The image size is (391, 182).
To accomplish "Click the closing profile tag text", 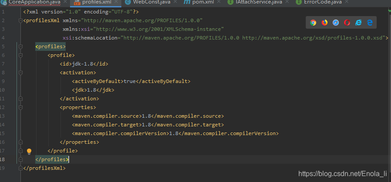I will pos(63,151).
